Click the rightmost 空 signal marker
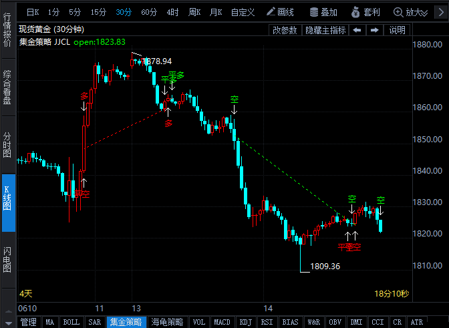This screenshot has height=328, width=449. click(x=381, y=200)
